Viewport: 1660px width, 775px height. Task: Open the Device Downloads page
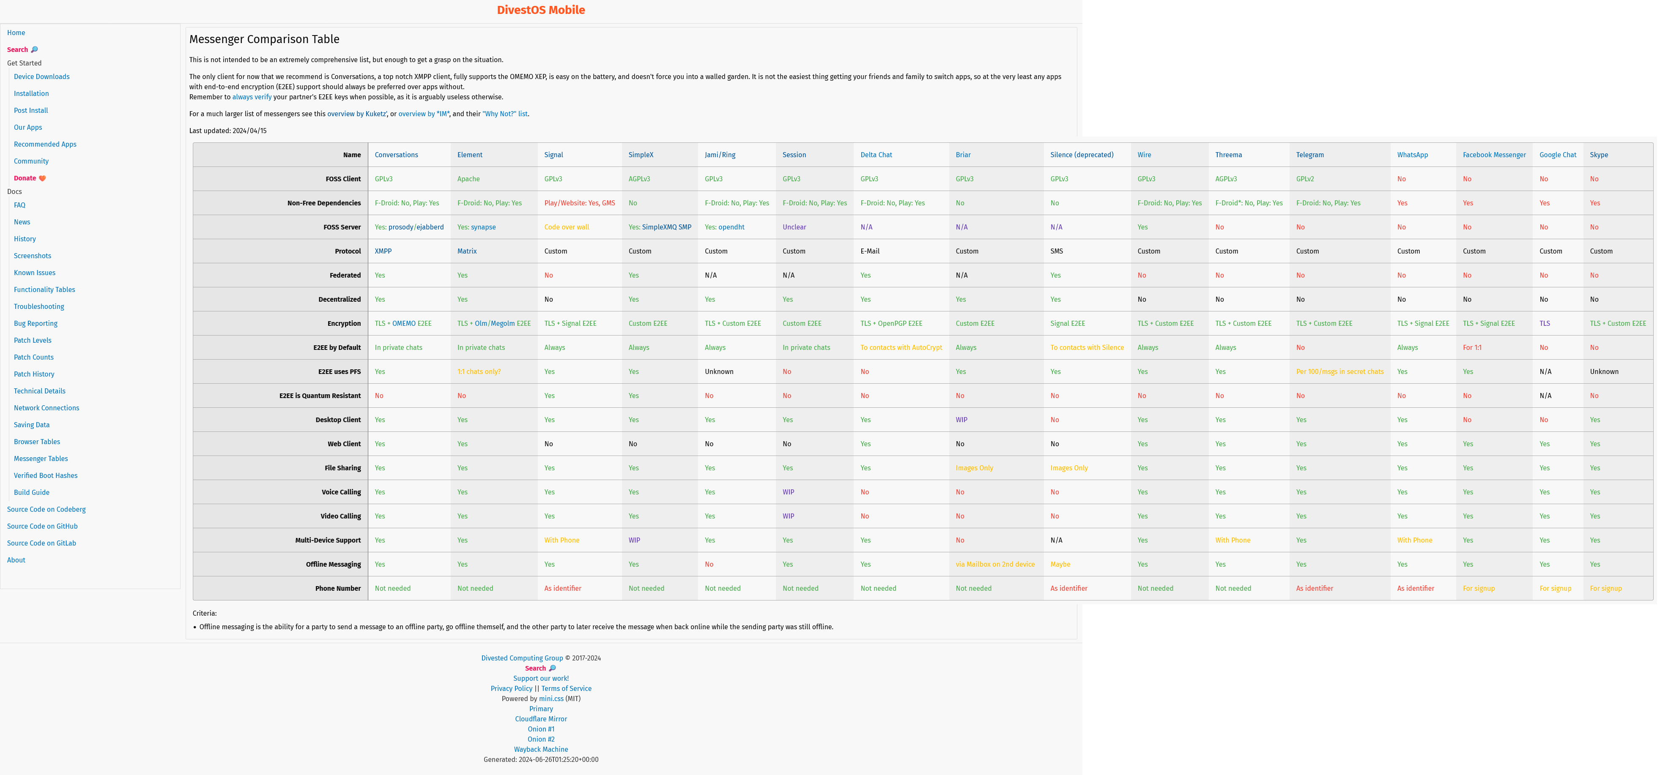[x=41, y=76]
